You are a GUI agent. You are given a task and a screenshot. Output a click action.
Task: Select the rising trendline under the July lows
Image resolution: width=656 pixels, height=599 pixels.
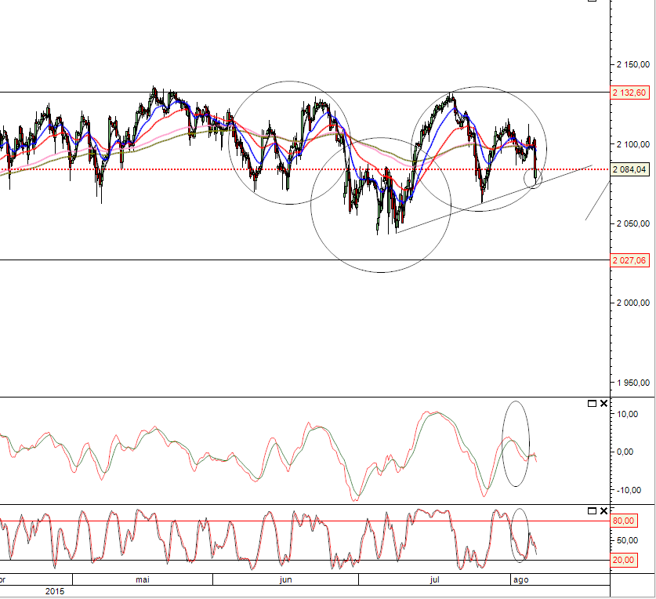coord(494,199)
